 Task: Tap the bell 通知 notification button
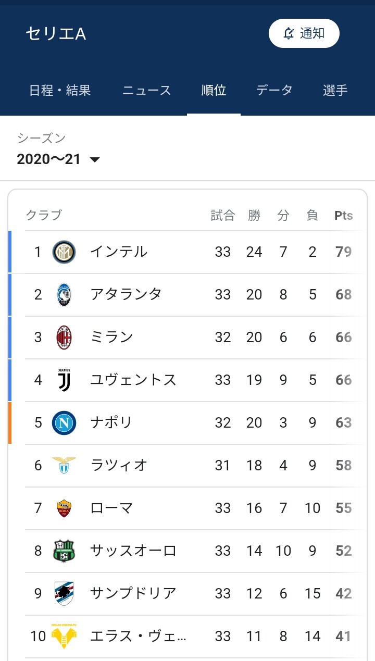[x=304, y=33]
